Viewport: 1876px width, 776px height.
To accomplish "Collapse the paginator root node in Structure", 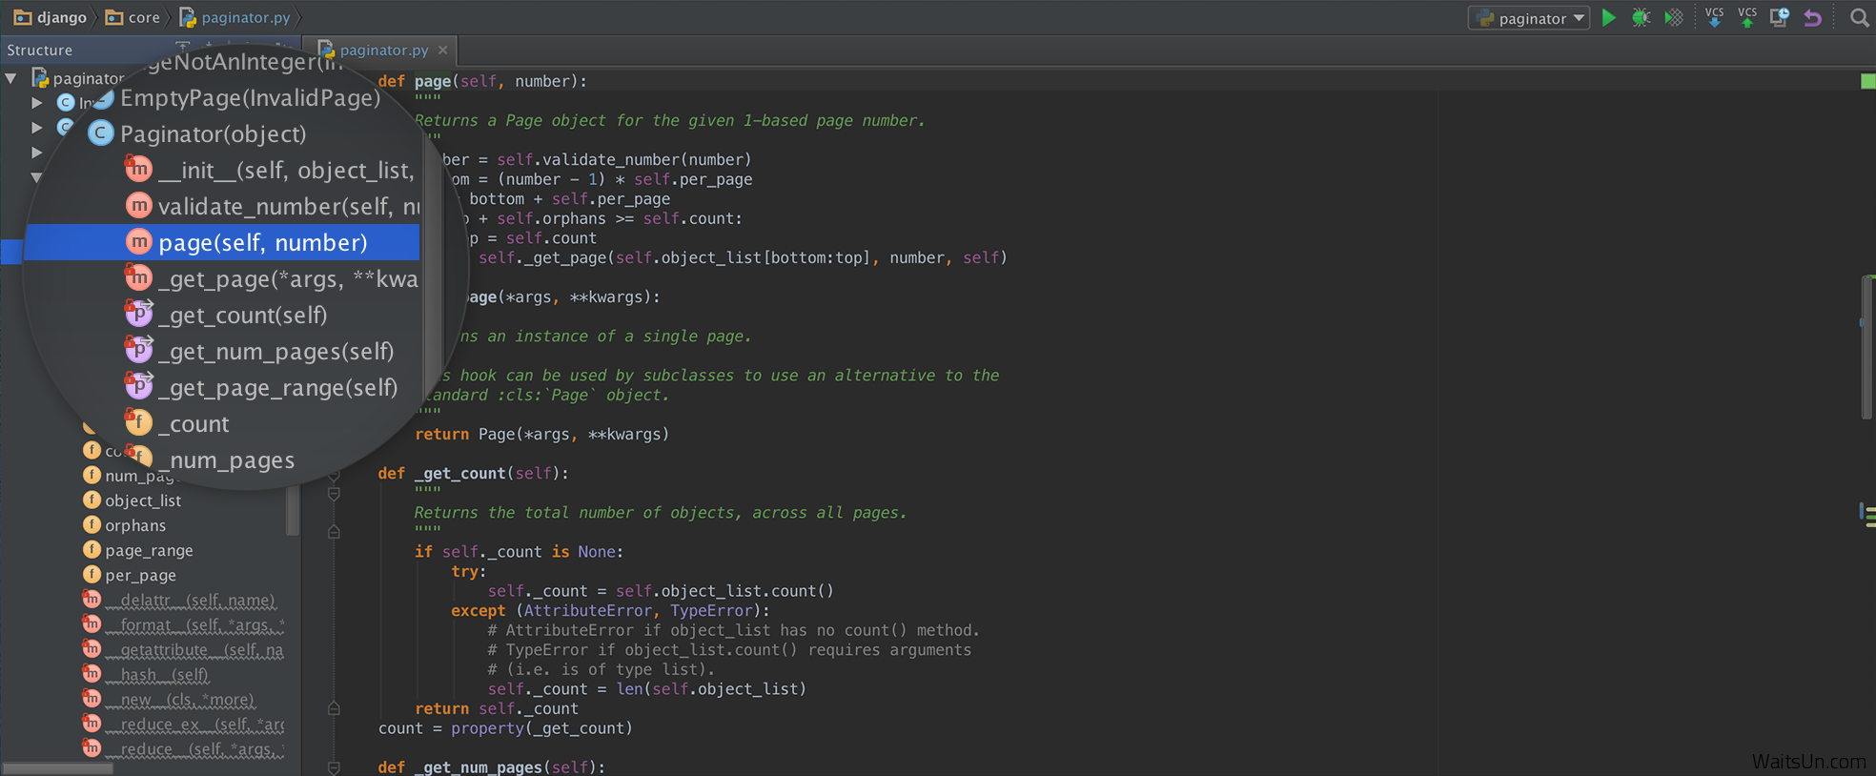I will (11, 78).
